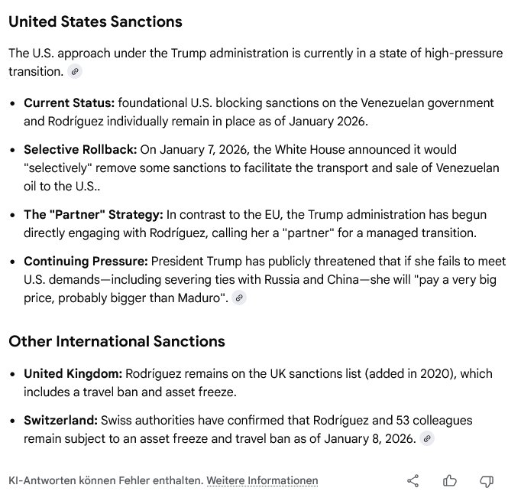Screen dimensions: 521x501
Task: Click the "Other International Sanctions" heading
Action: 117,341
